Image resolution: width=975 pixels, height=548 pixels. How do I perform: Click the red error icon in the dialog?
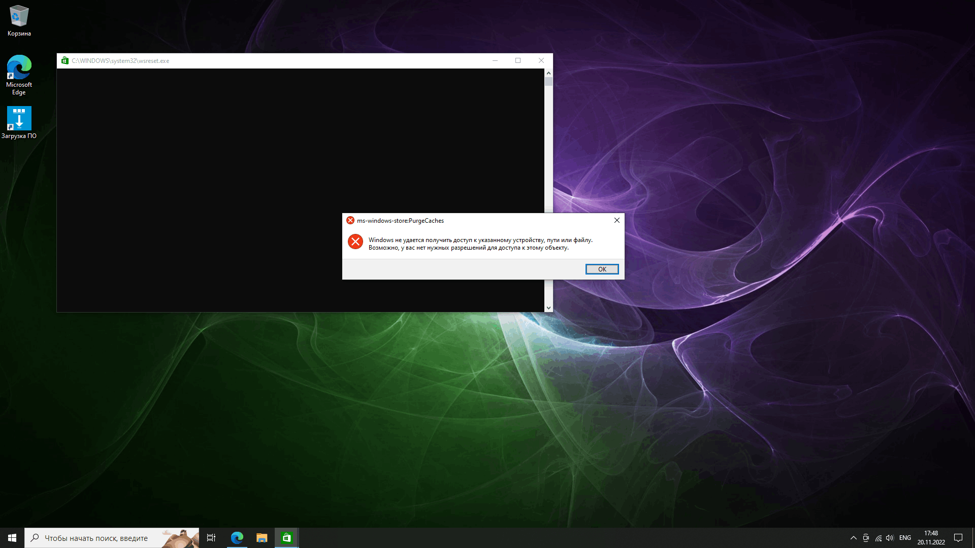355,242
